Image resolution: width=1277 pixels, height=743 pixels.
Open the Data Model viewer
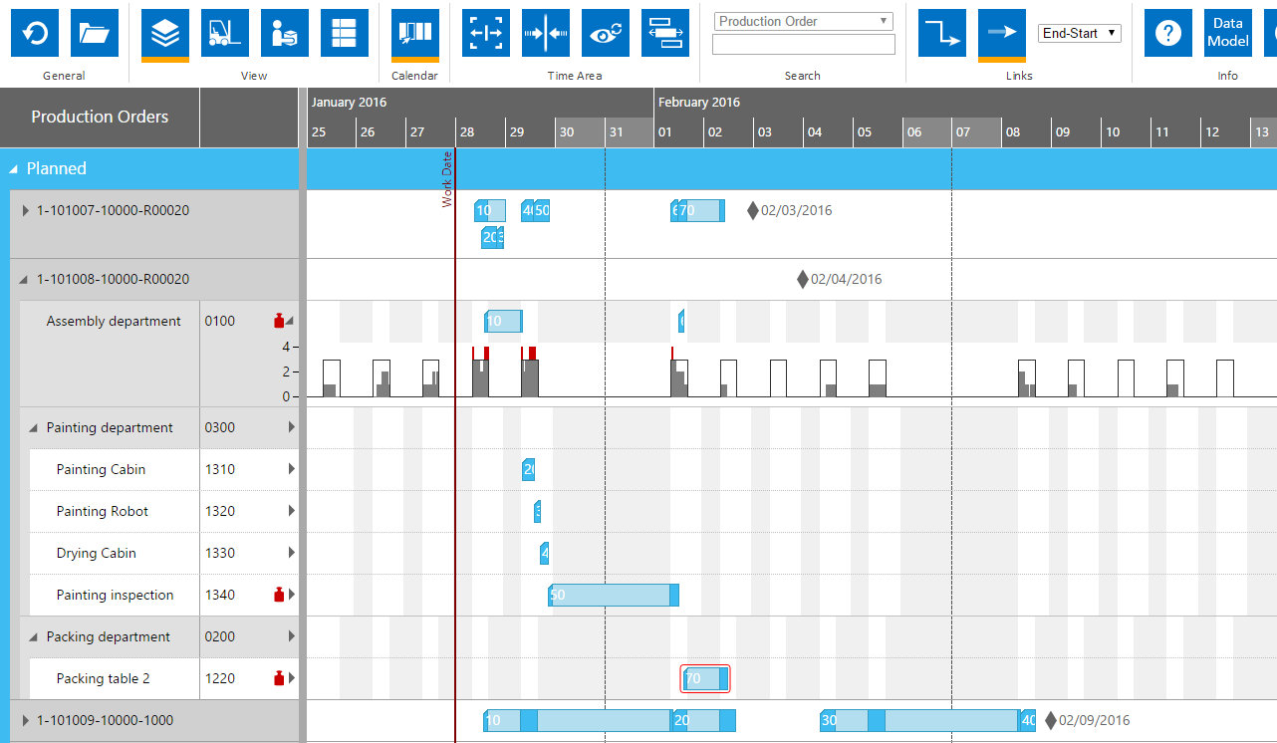[x=1227, y=33]
